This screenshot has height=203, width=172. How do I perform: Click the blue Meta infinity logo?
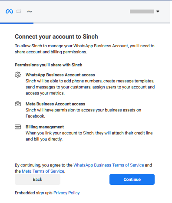(9, 11)
